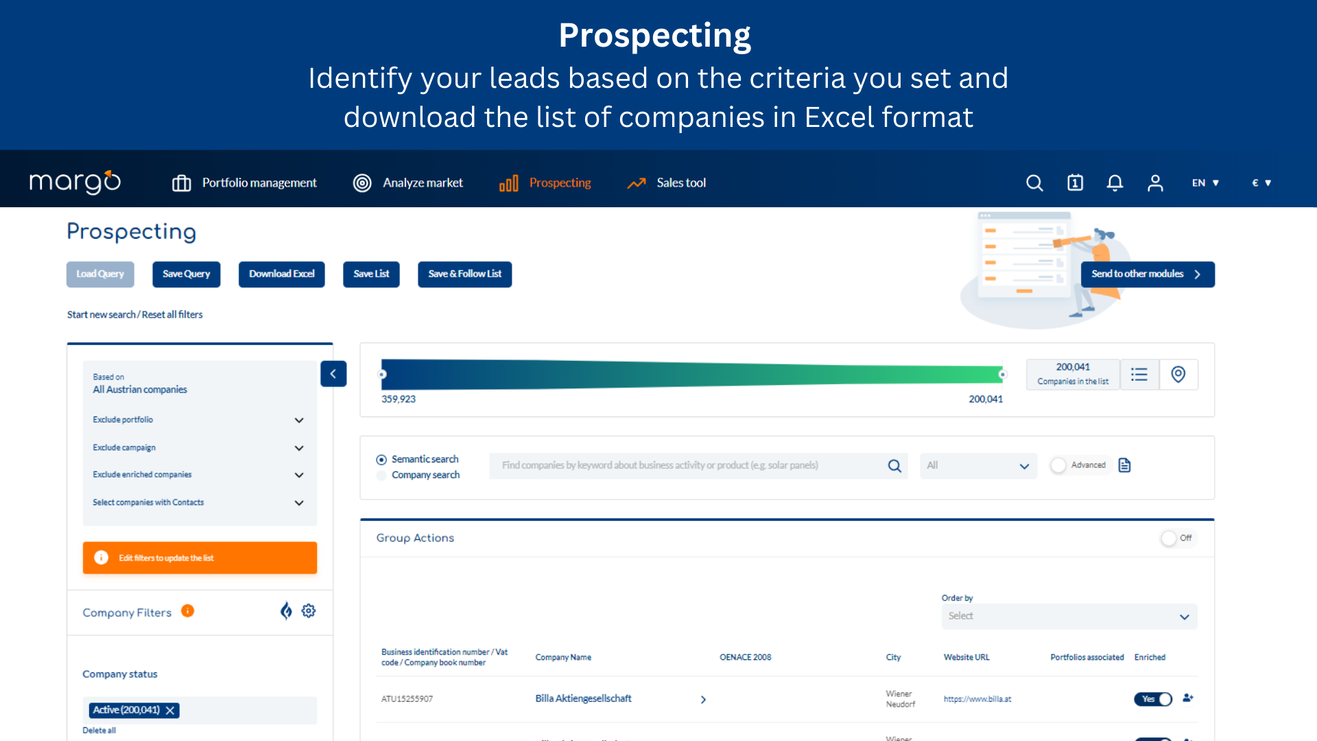The width and height of the screenshot is (1317, 741).
Task: Click Save & Follow List button
Action: click(464, 273)
